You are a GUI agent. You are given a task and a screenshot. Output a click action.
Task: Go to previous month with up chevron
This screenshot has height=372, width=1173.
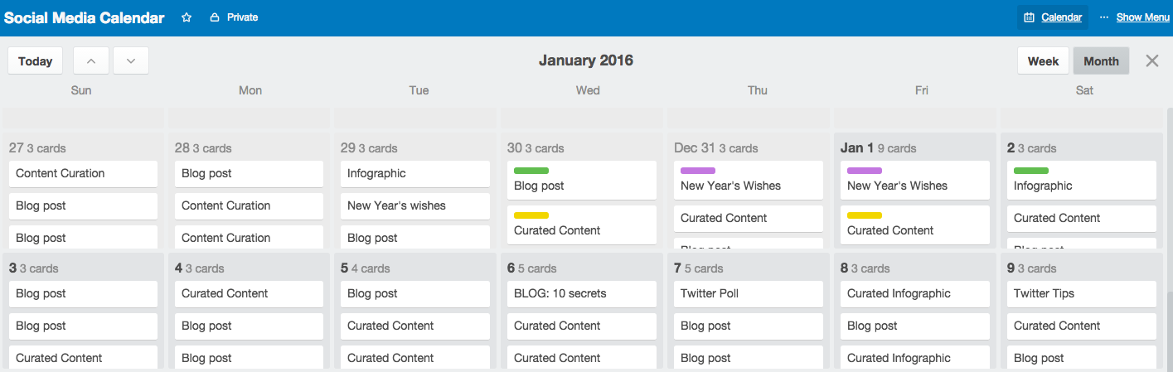(x=91, y=61)
